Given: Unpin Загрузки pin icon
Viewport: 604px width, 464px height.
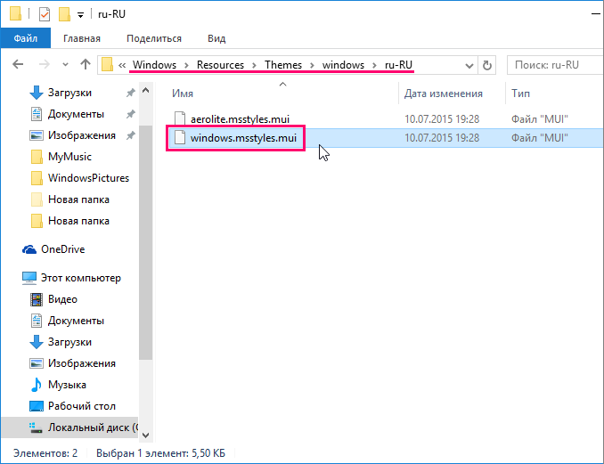Looking at the screenshot, I should pyautogui.click(x=131, y=93).
